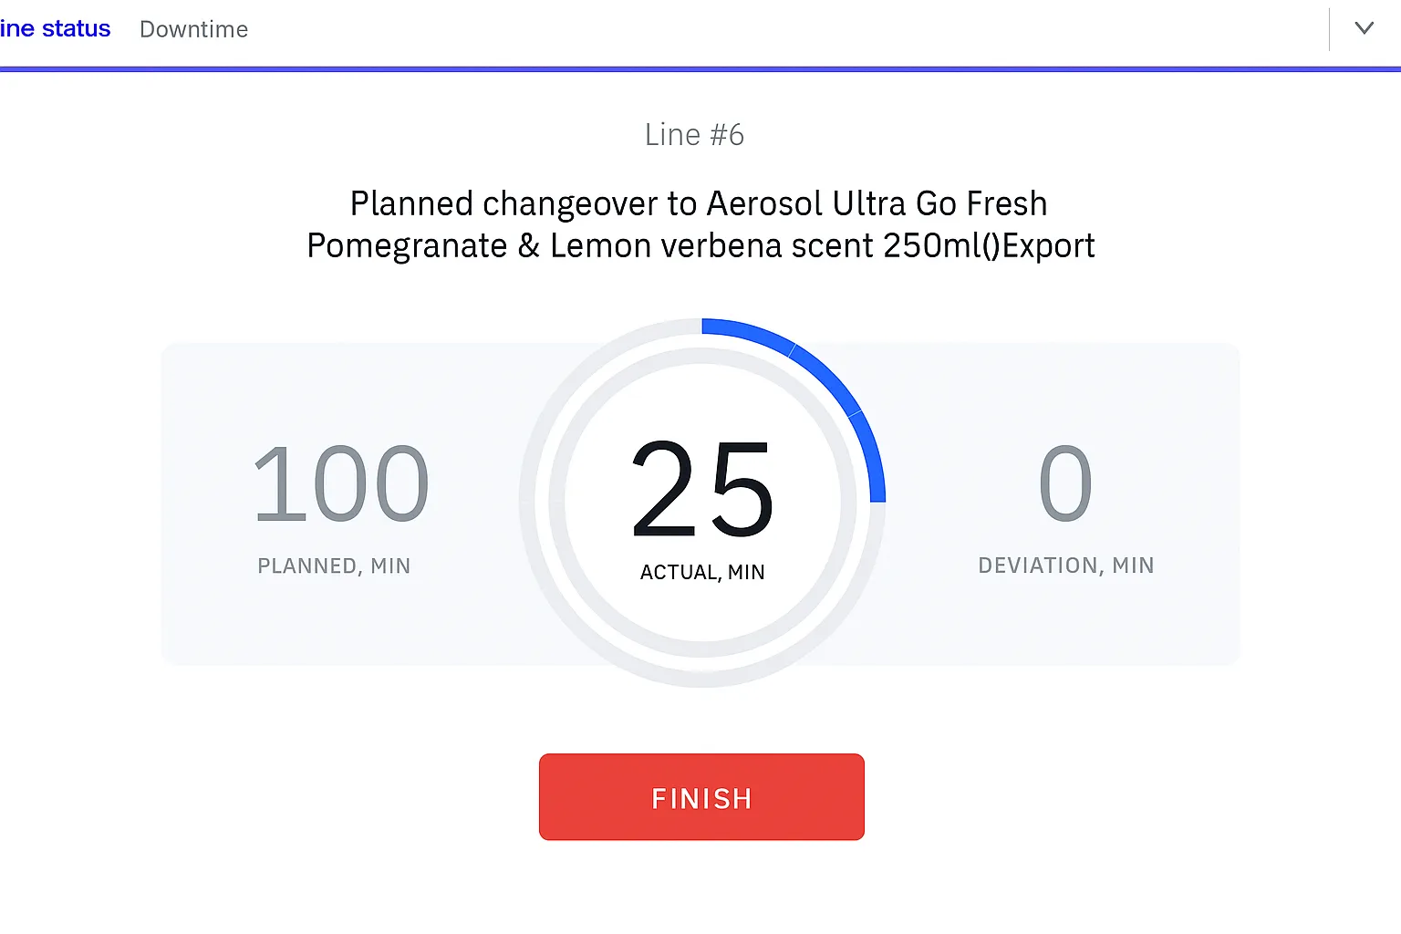Click the 'Aerosol Ultra Go Fresh' product name

[877, 203]
